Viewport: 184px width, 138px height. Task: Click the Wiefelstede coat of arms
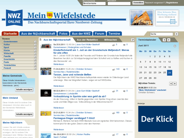(50, 15)
